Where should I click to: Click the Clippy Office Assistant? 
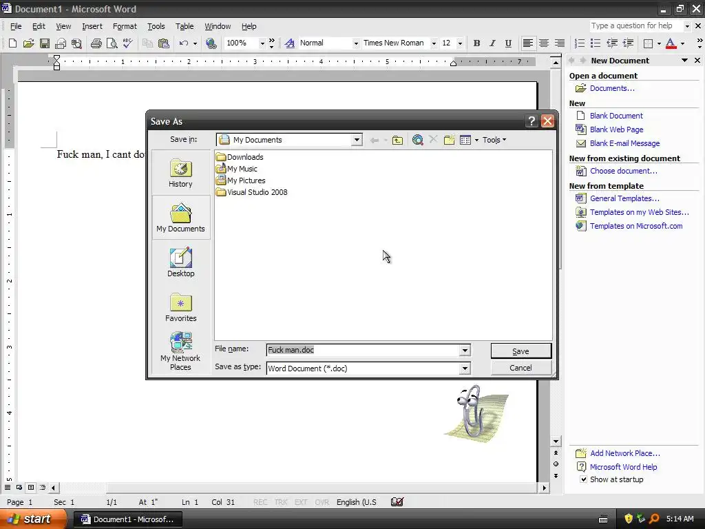[476, 413]
